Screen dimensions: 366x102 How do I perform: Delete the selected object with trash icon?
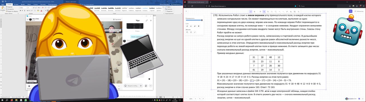tap(191, 32)
